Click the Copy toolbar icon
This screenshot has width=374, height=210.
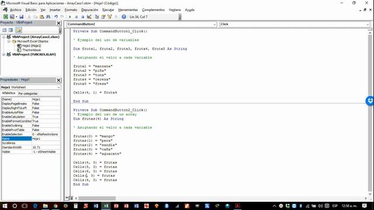35,17
